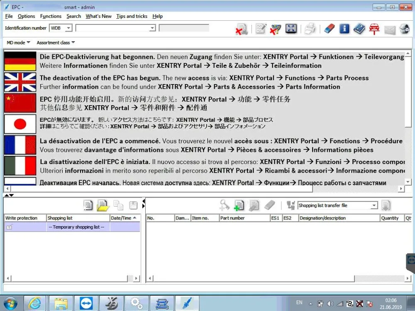The width and height of the screenshot is (415, 311).
Task: Toggle Date/Time column sort order
Action: point(124,218)
